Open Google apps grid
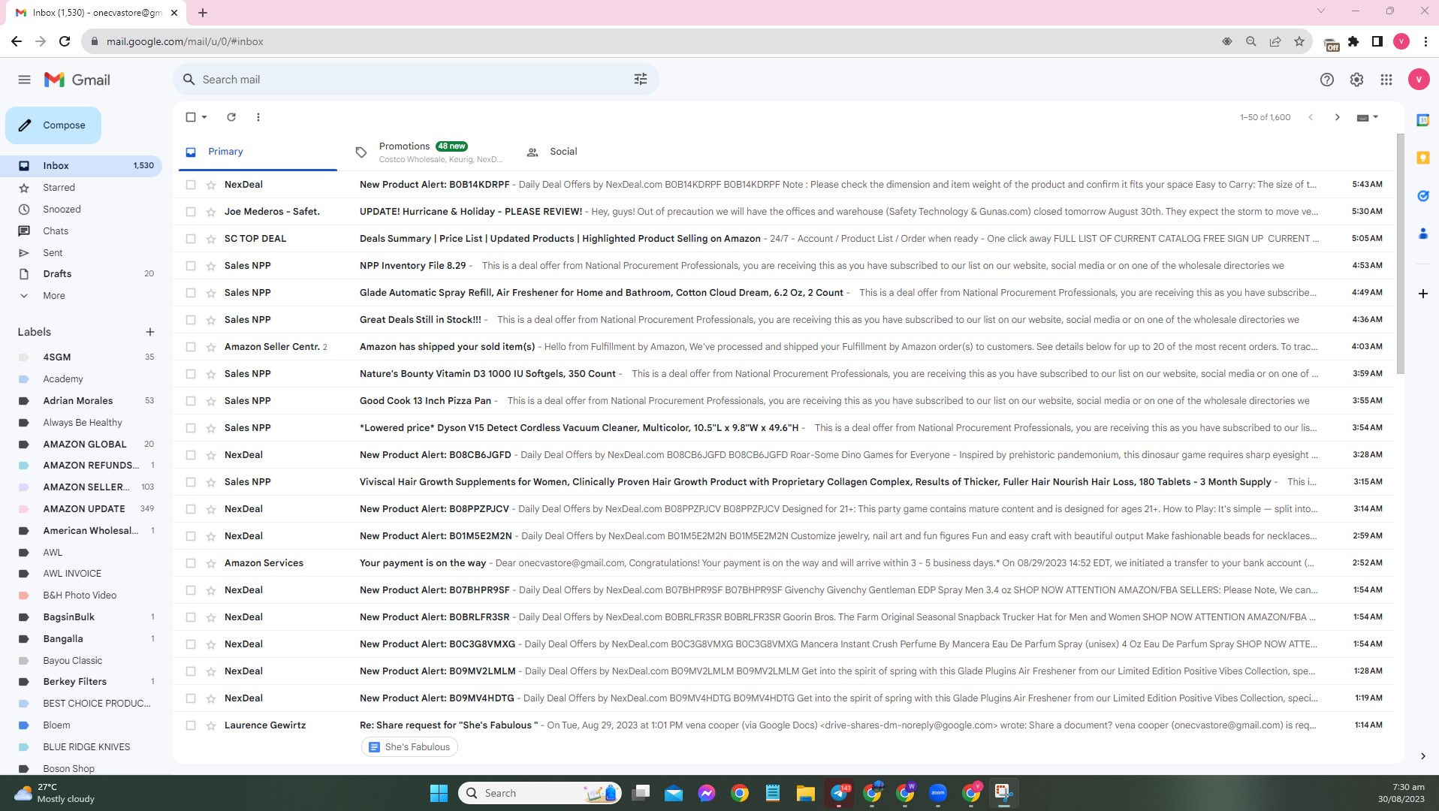The image size is (1439, 811). tap(1386, 80)
